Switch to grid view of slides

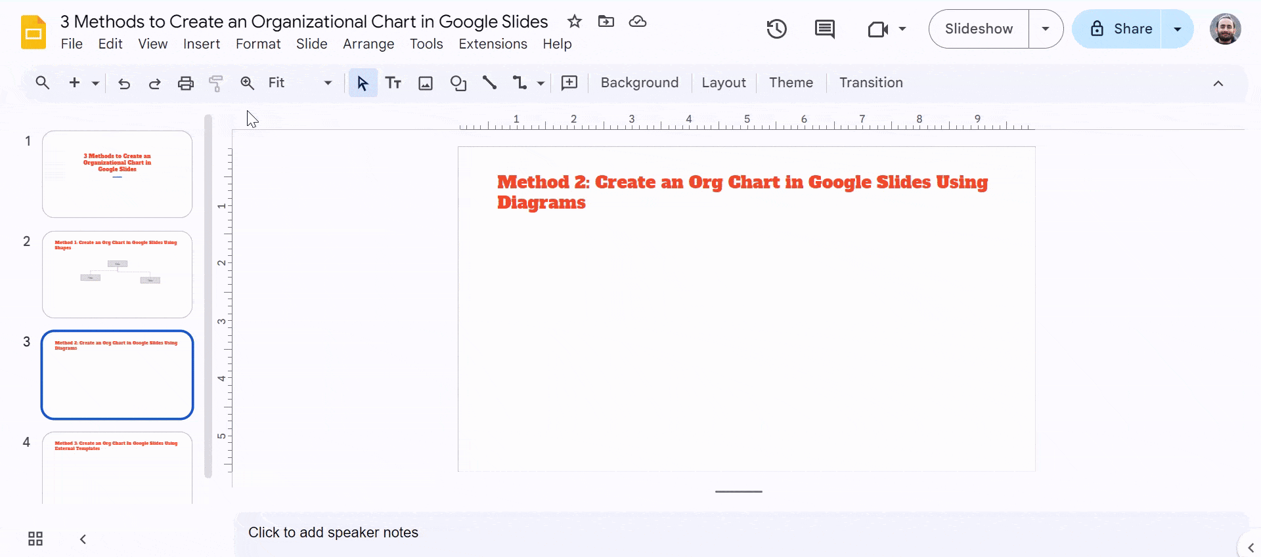coord(35,539)
